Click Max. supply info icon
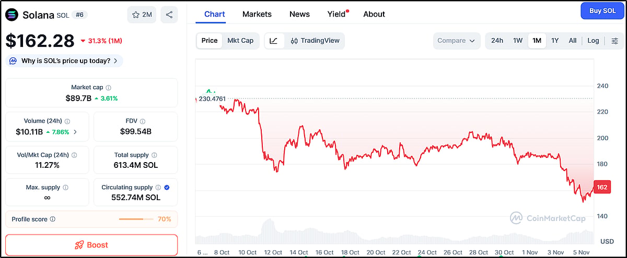Image resolution: width=627 pixels, height=258 pixels. (x=65, y=187)
